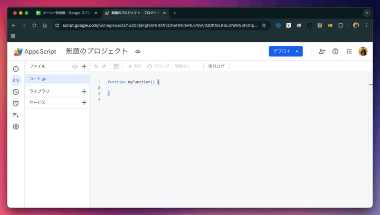Rename project by clicking 無題のプロジェクト title
Image resolution: width=380 pixels, height=215 pixels.
96,51
